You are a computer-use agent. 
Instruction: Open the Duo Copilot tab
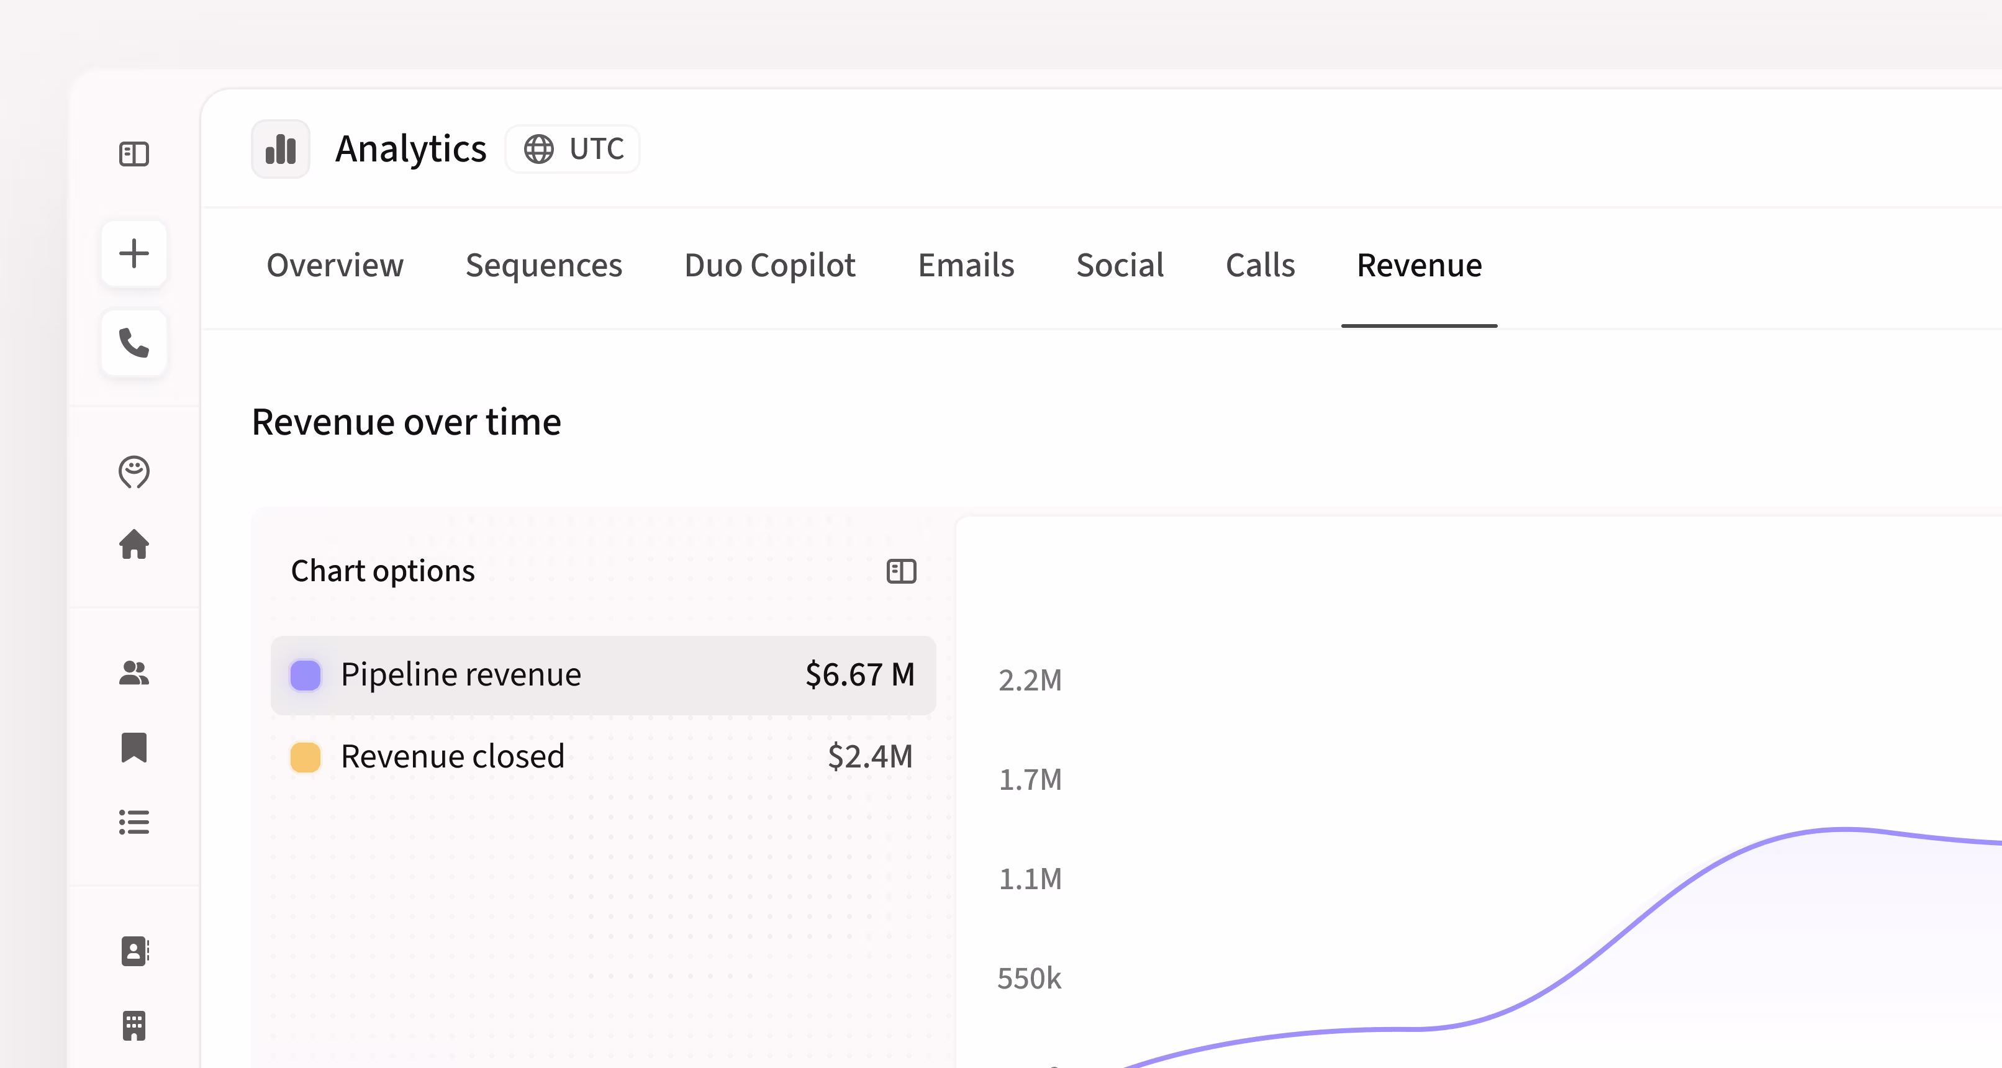click(x=769, y=265)
